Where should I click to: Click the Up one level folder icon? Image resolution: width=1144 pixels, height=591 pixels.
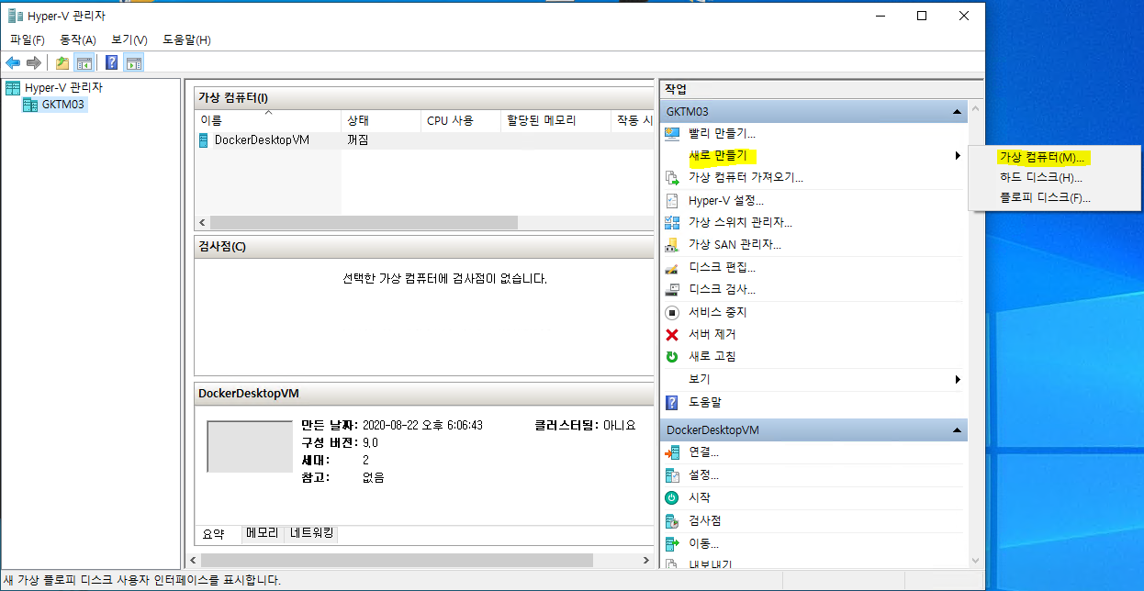pyautogui.click(x=62, y=63)
